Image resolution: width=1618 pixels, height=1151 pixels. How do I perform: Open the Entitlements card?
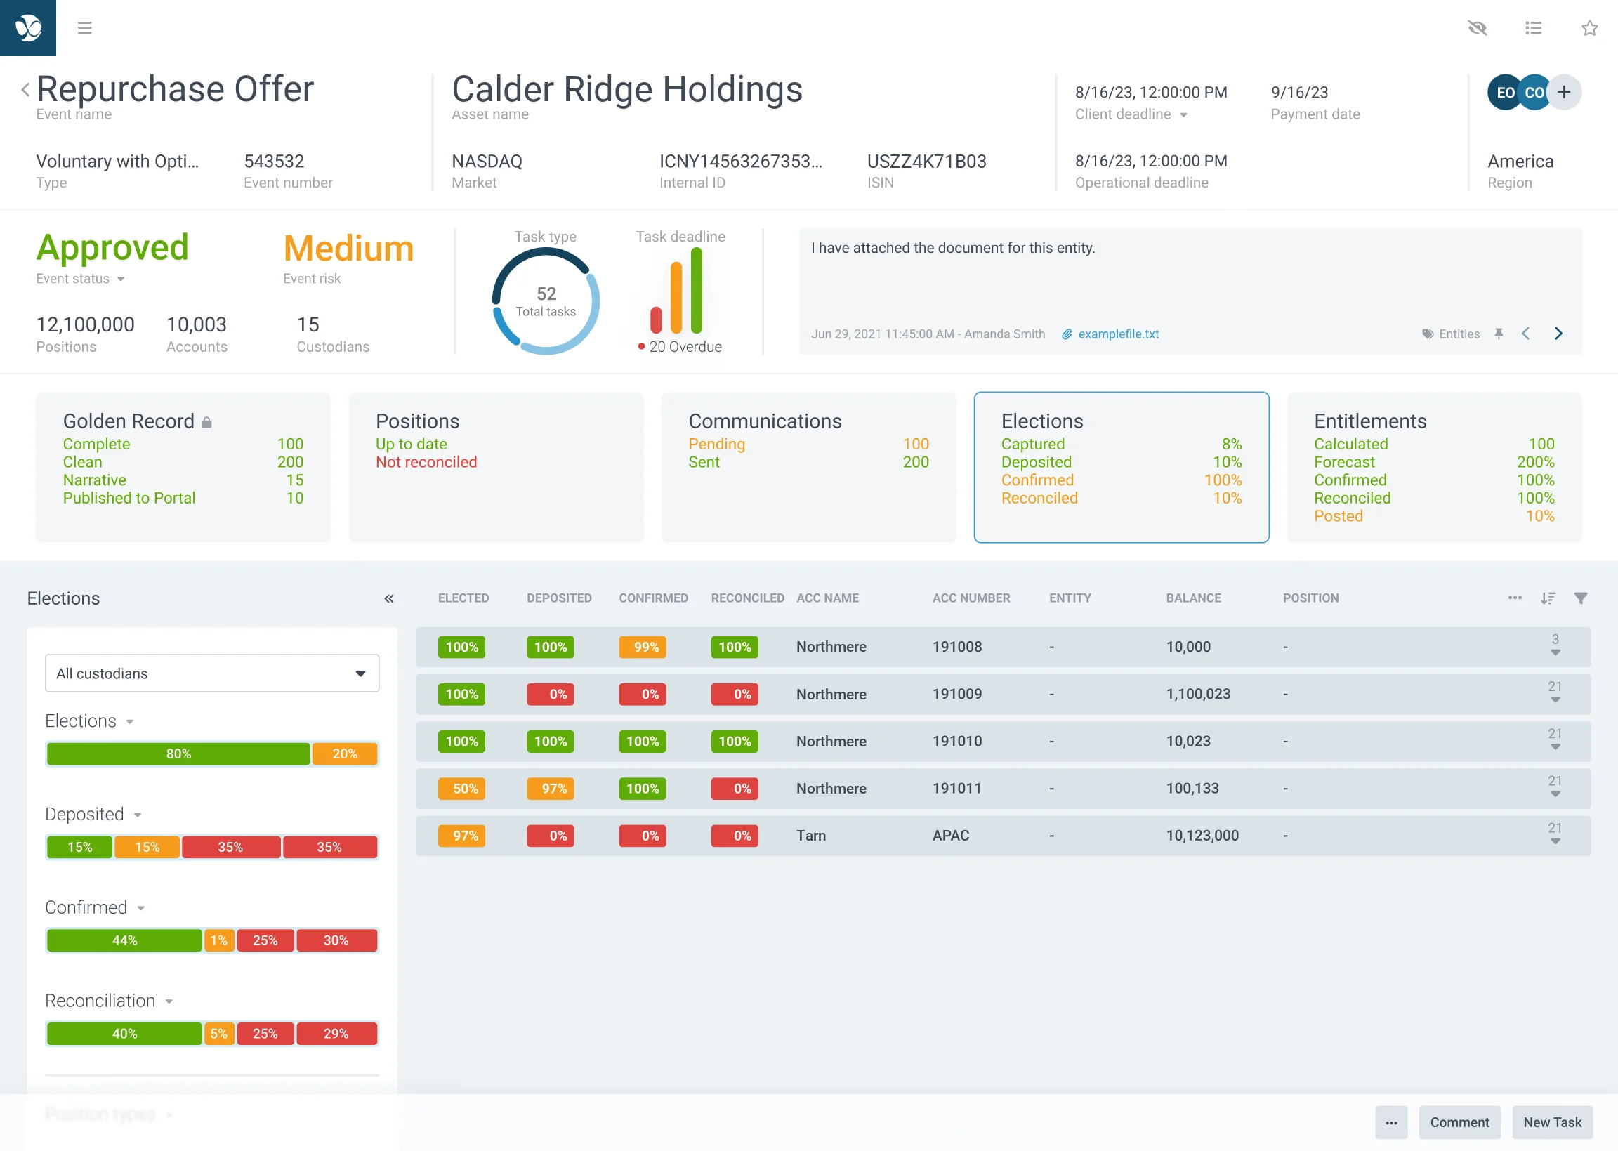coord(1435,467)
